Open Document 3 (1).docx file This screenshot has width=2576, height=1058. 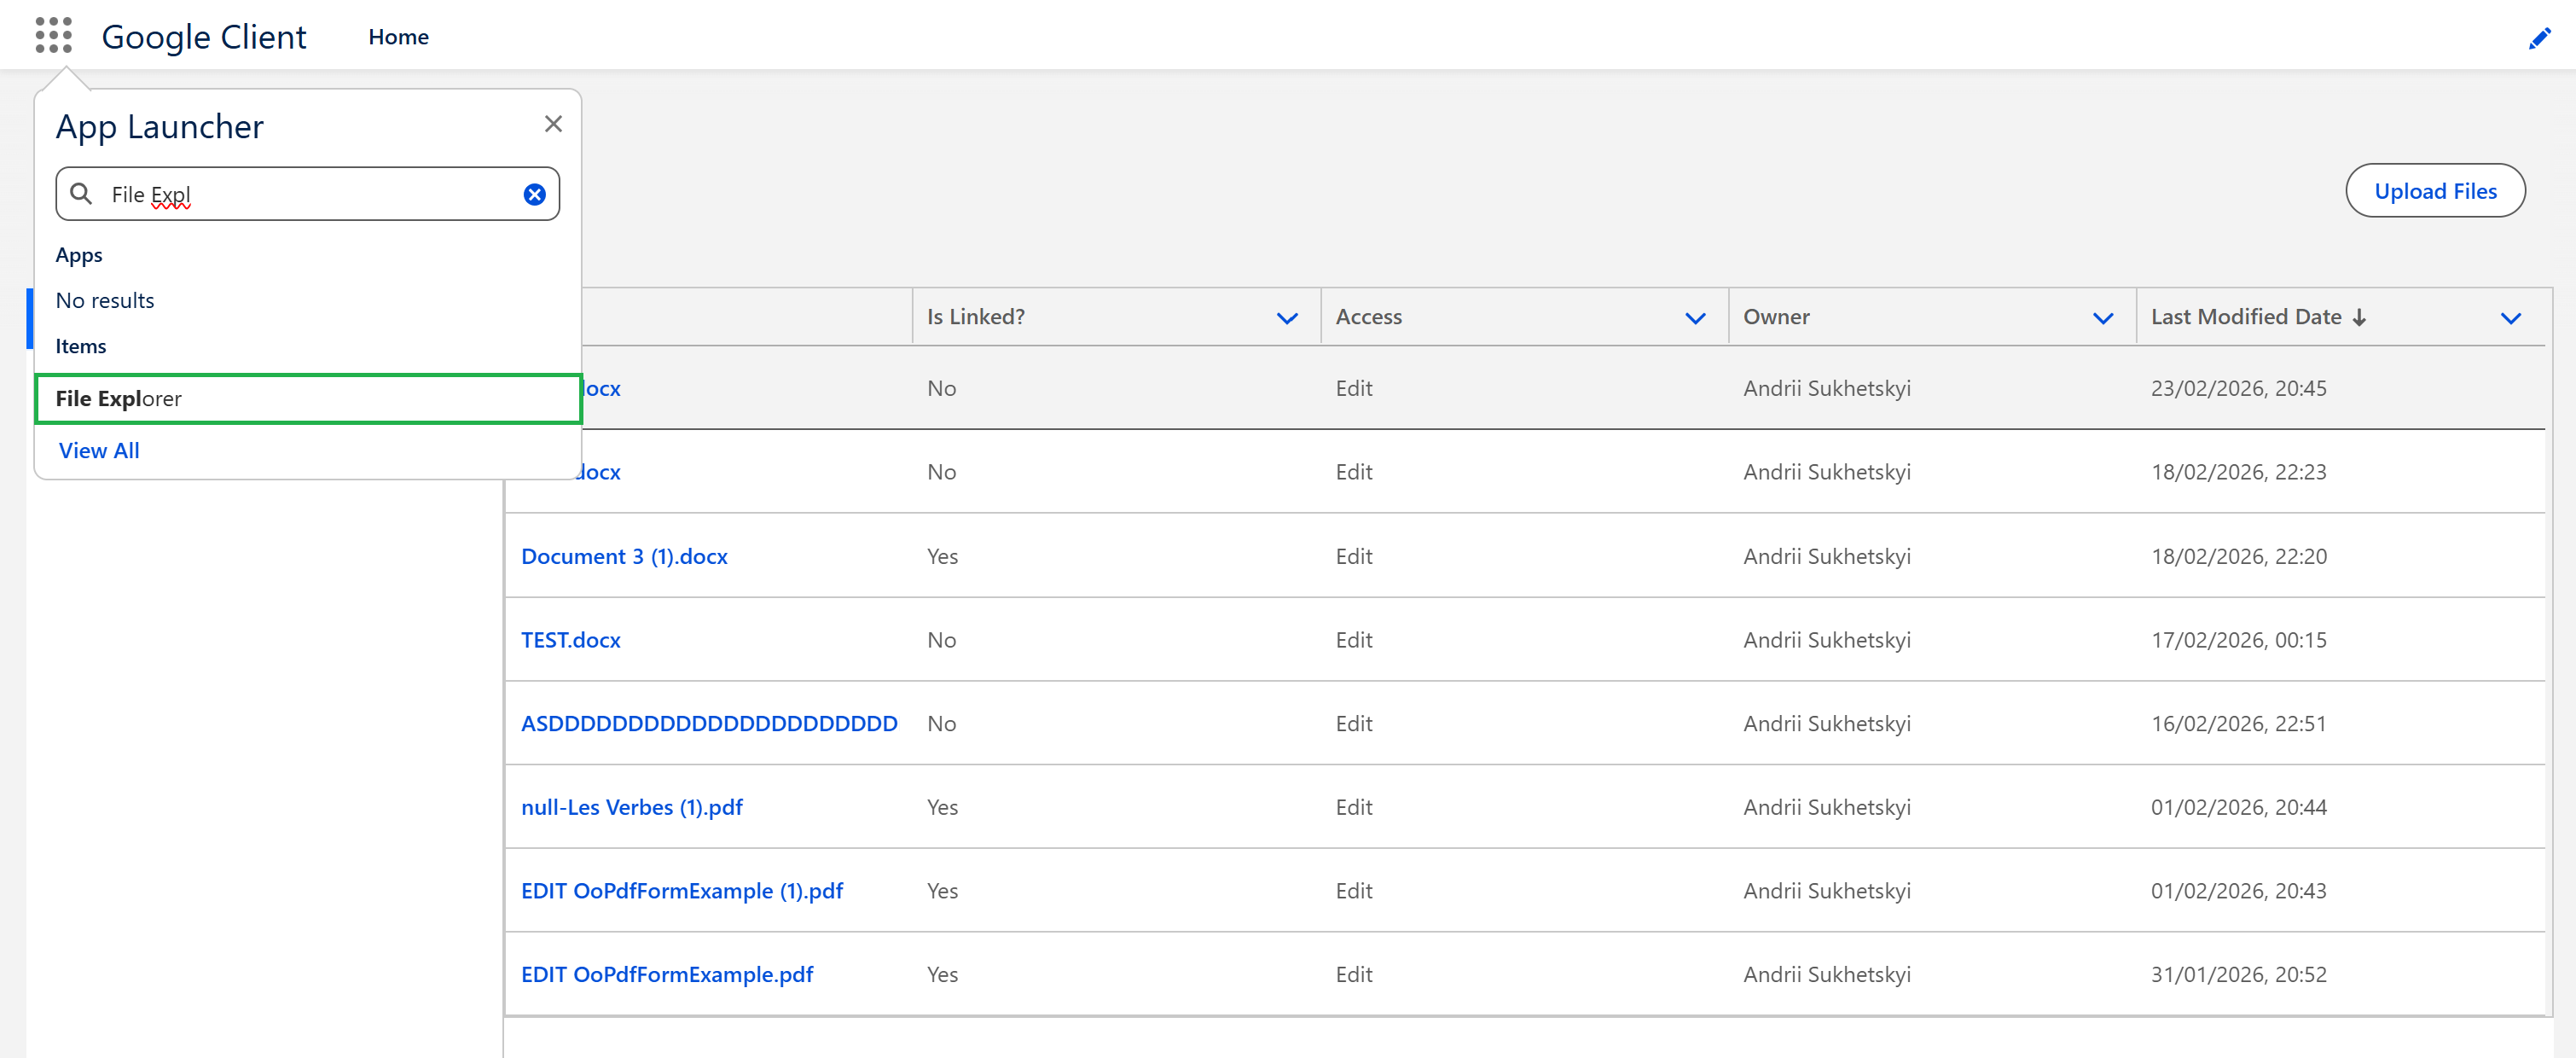click(x=624, y=556)
